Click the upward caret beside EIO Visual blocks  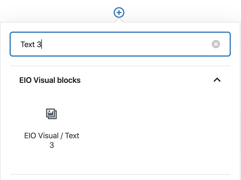[217, 80]
